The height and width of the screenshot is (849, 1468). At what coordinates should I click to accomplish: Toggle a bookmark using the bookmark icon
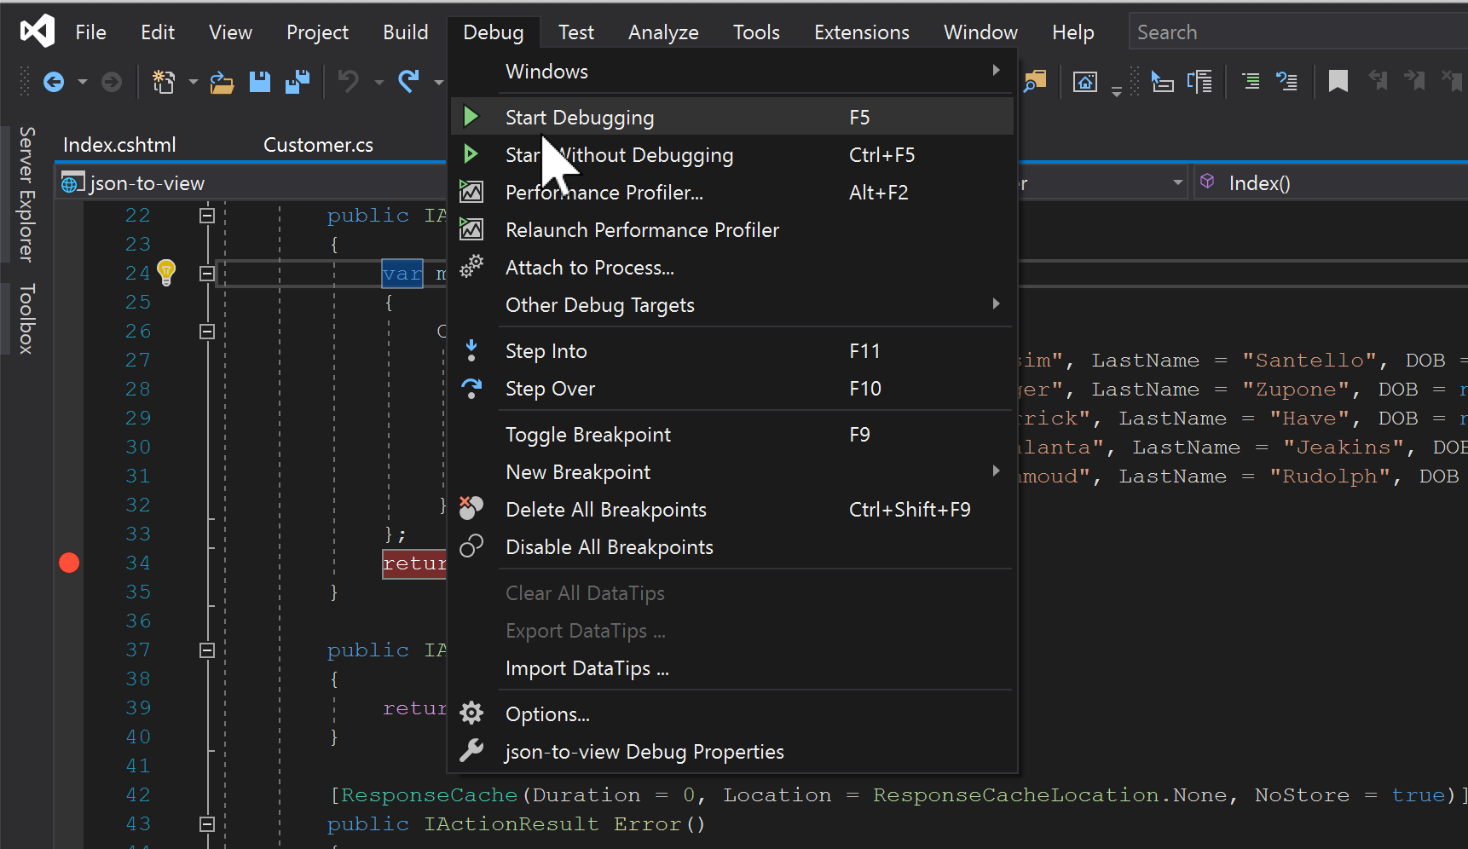click(x=1338, y=81)
